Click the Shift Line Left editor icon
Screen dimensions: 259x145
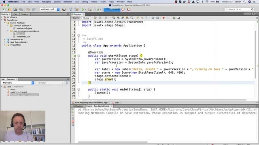tap(153, 18)
